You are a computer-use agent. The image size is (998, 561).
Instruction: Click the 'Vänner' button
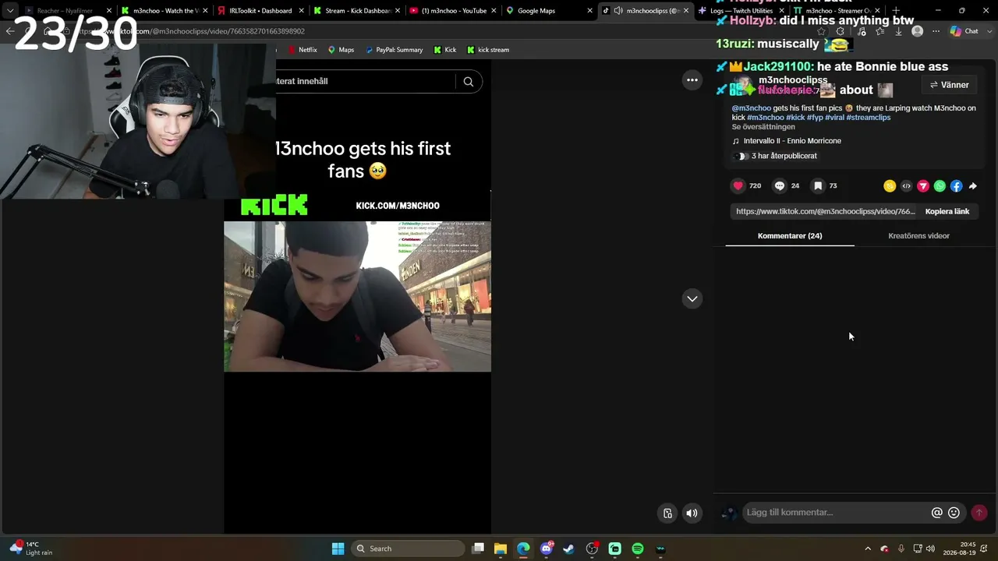pyautogui.click(x=949, y=85)
